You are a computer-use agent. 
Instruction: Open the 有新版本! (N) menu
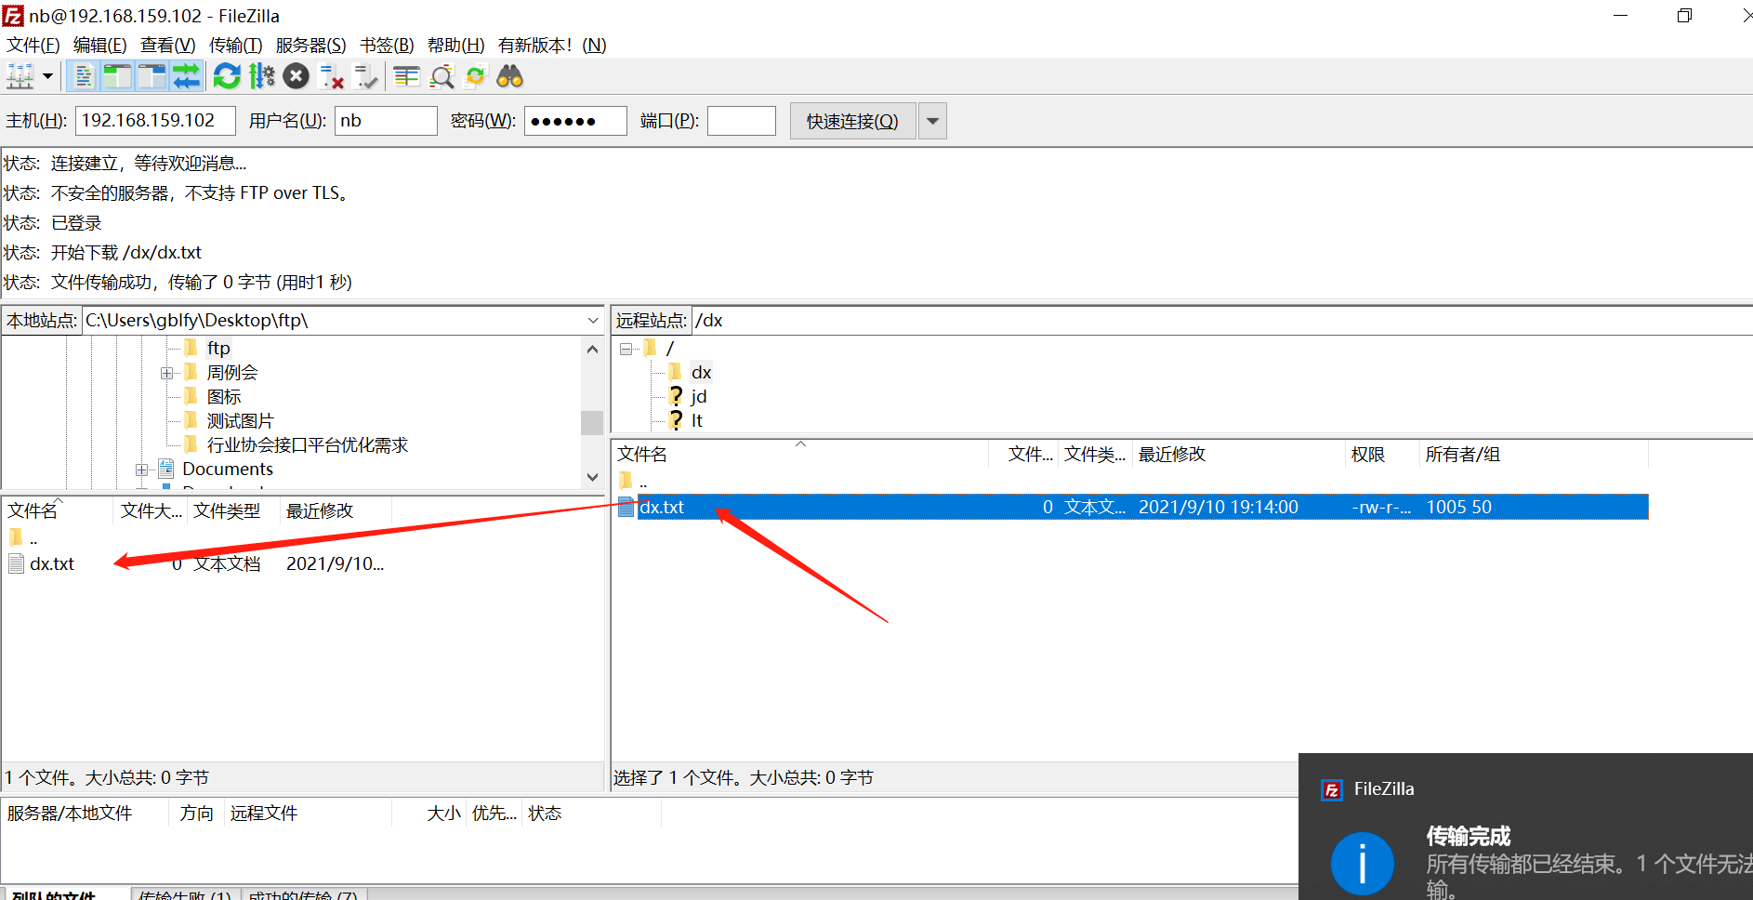tap(552, 46)
